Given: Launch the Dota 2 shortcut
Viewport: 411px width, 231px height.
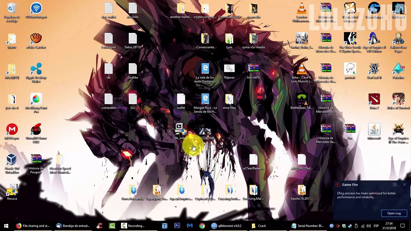Looking at the screenshot, I should [x=374, y=102].
